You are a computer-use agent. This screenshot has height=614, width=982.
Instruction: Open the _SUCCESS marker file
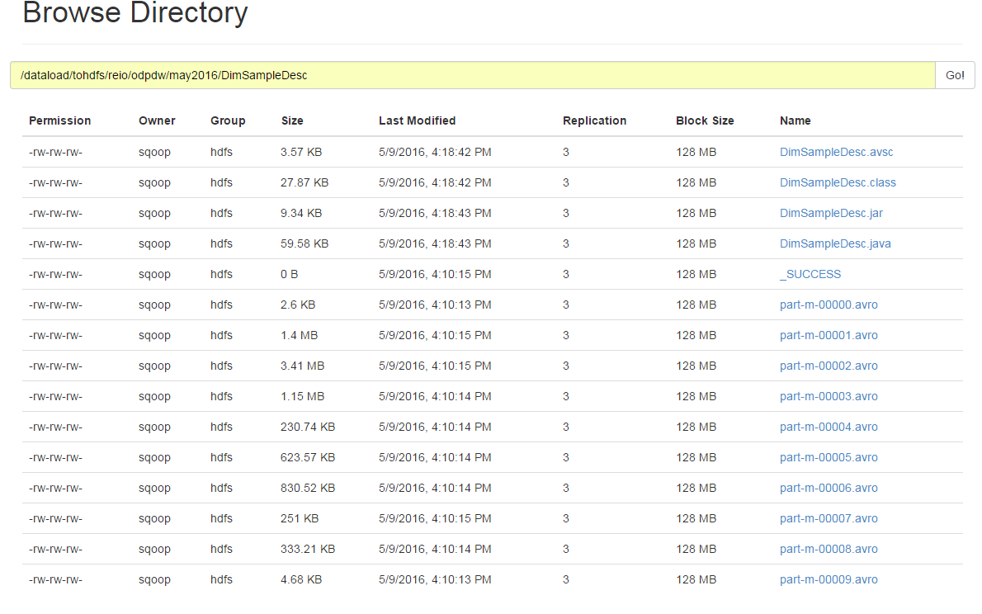810,274
